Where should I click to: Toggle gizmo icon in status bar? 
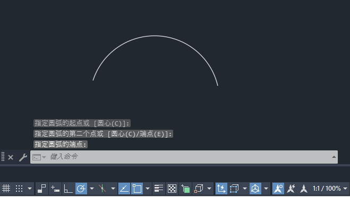255,189
